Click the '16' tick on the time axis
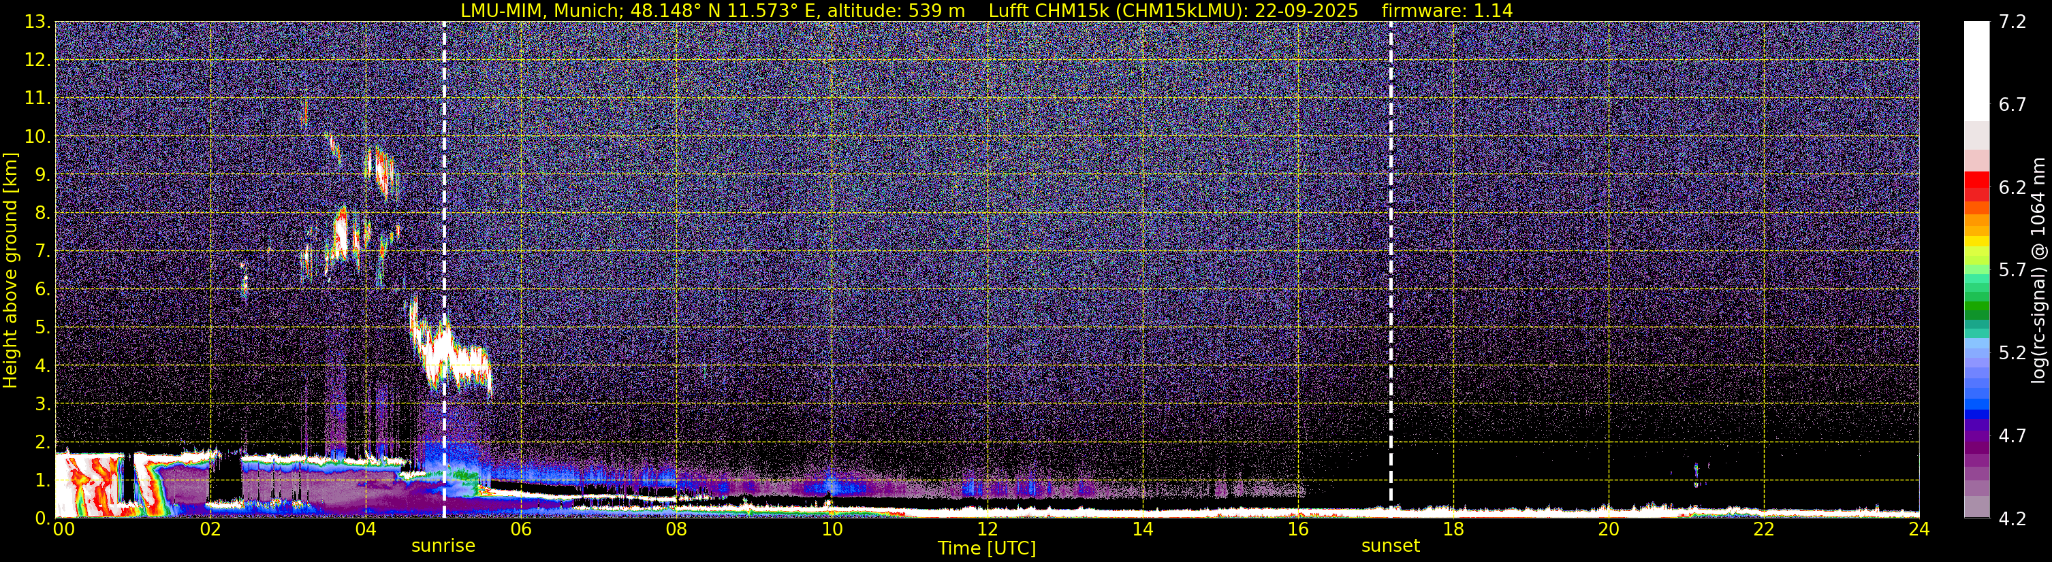The height and width of the screenshot is (562, 2052). (1297, 529)
